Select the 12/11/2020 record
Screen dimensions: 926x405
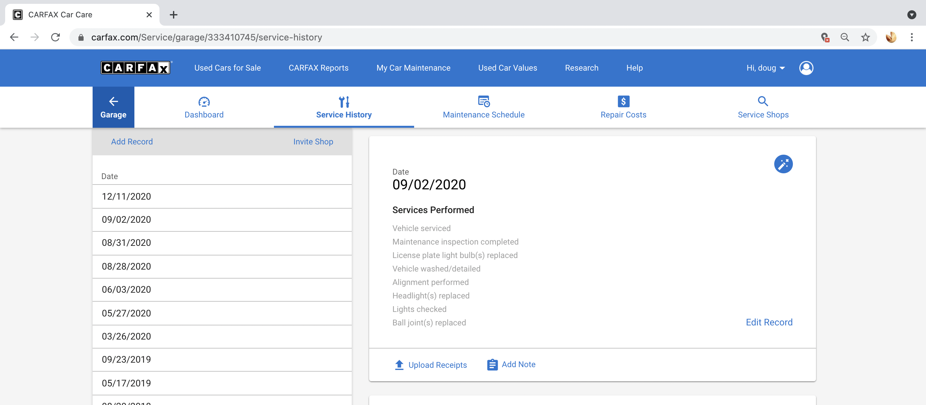(x=222, y=197)
